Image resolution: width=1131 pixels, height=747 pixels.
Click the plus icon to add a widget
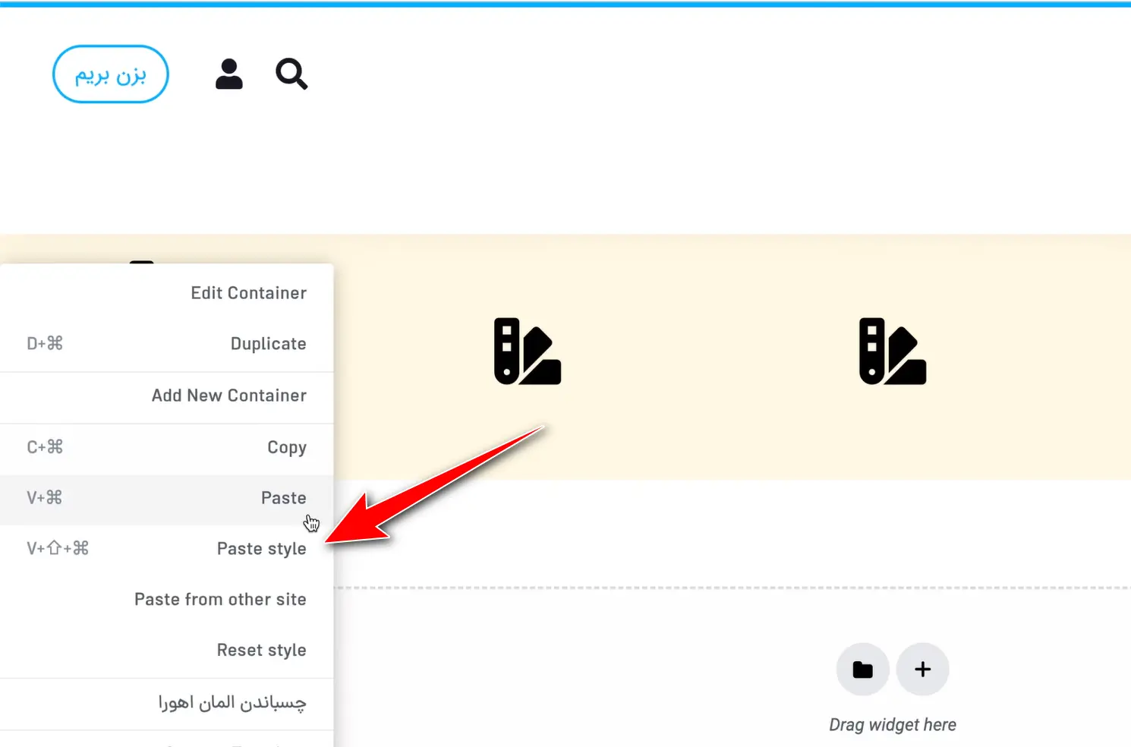922,669
